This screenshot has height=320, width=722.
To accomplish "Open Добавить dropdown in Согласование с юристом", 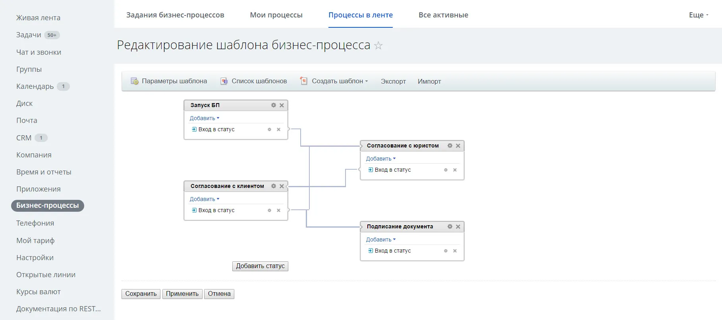I will click(x=380, y=159).
